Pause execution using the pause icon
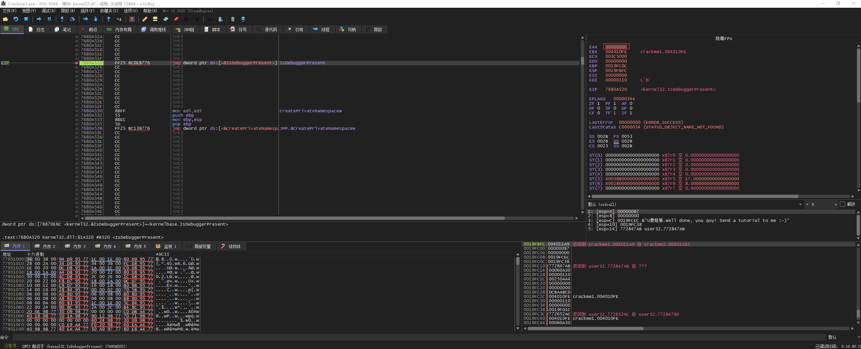861x349 pixels. tap(49, 19)
